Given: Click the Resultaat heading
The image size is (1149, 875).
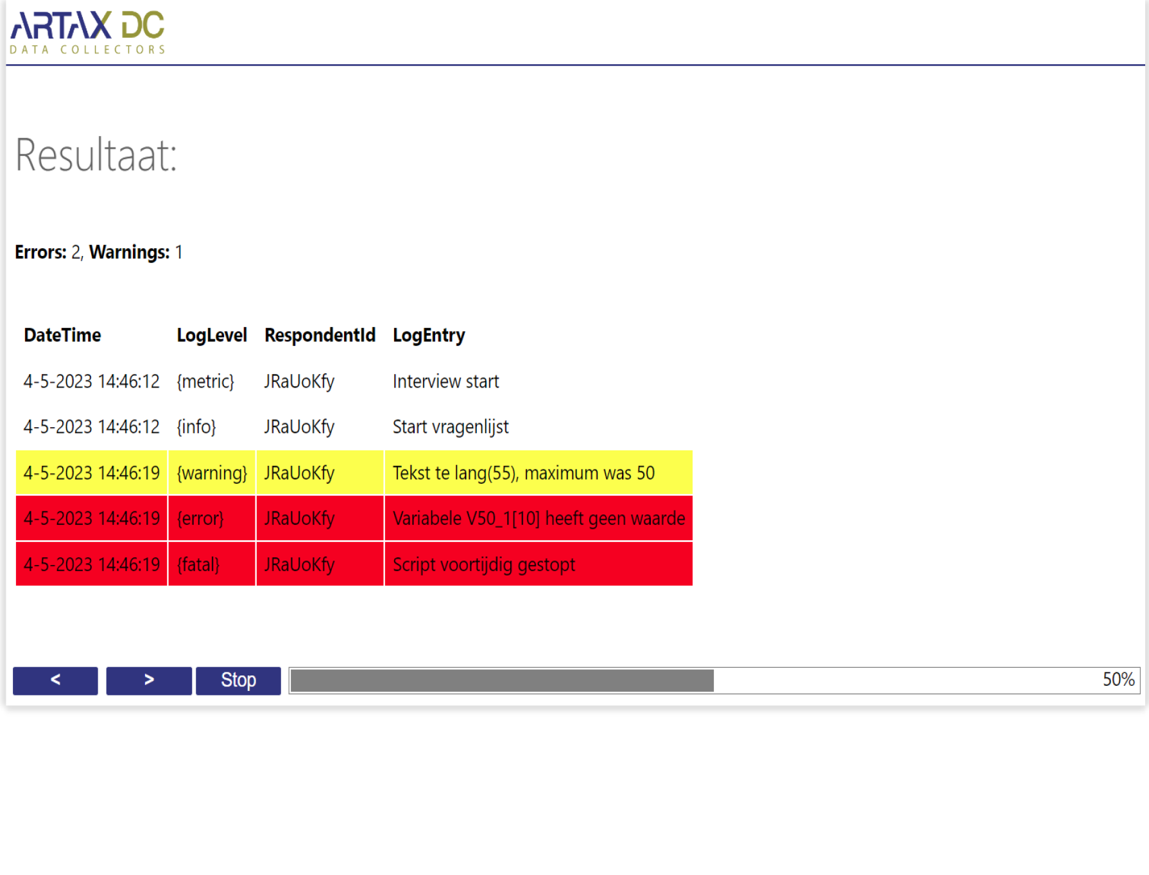Looking at the screenshot, I should tap(96, 155).
